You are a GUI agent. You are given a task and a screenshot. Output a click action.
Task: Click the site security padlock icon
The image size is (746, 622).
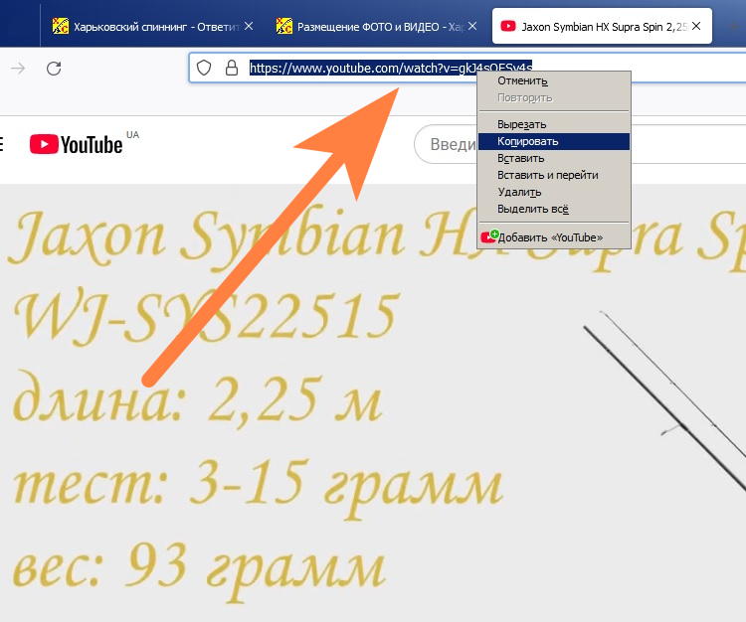click(x=232, y=68)
